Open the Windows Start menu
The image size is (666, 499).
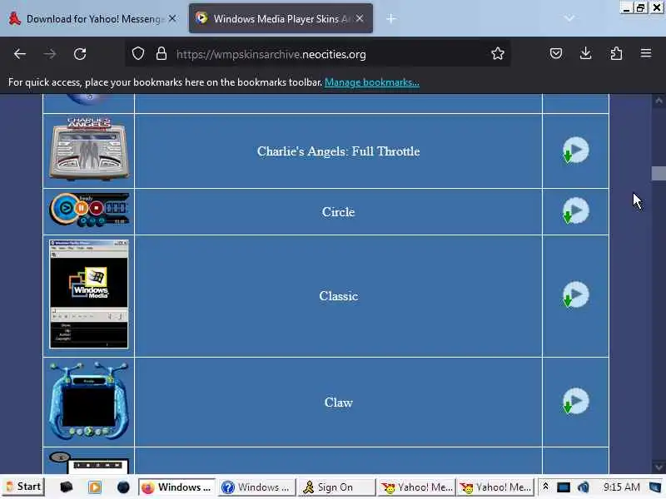[23, 487]
